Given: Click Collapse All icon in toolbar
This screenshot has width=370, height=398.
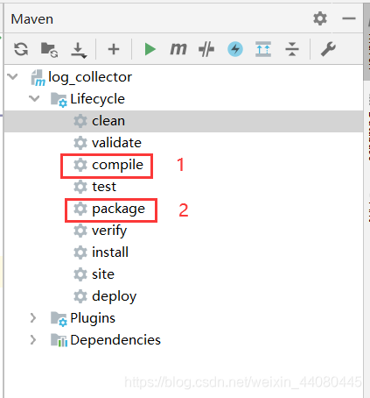Looking at the screenshot, I should click(x=292, y=49).
